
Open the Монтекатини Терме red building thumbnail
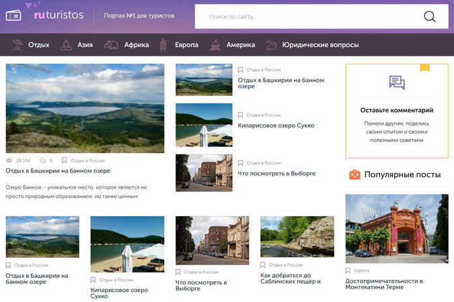coord(397,229)
